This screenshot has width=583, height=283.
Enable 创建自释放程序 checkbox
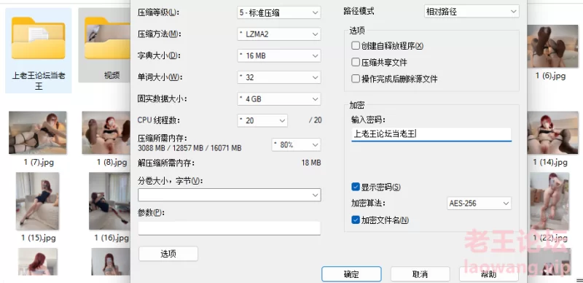tap(356, 46)
